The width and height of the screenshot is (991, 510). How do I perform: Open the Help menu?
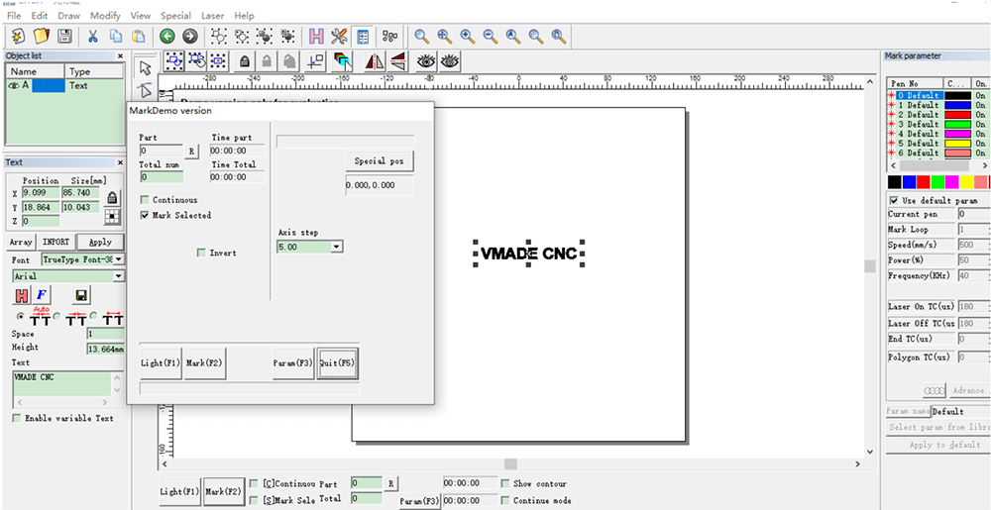click(244, 15)
